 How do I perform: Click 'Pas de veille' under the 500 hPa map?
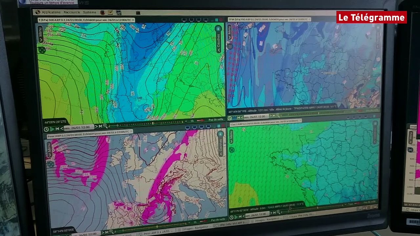(x=216, y=120)
